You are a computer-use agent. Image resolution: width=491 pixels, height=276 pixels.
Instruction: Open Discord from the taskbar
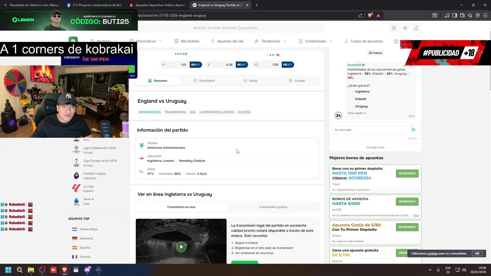coord(87,270)
